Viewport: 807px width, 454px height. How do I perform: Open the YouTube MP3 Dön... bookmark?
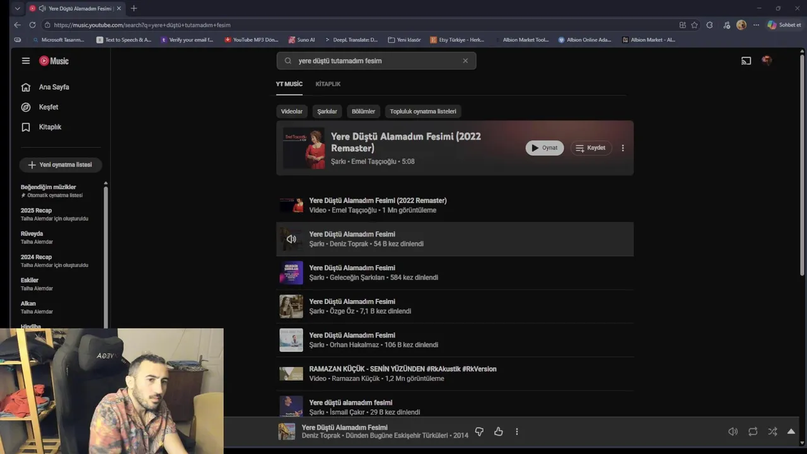coord(252,40)
